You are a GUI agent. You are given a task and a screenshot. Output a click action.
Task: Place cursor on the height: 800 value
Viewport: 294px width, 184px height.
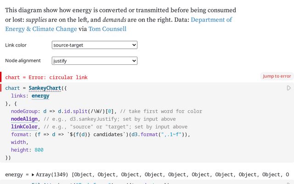(39, 150)
